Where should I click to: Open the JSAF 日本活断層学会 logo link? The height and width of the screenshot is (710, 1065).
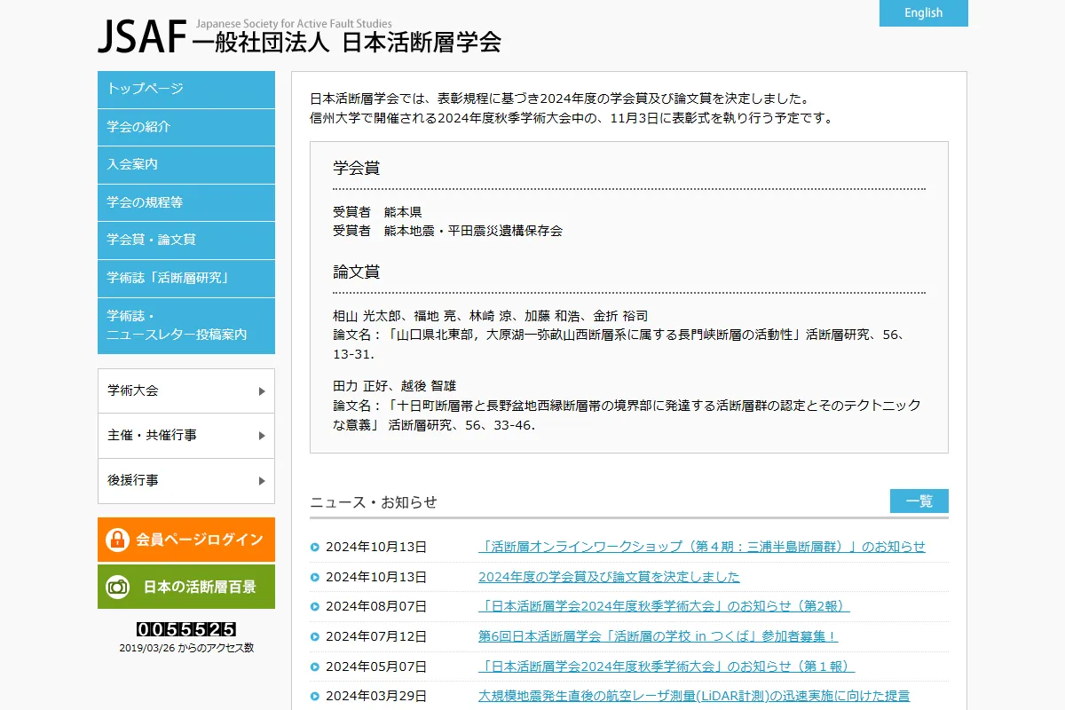pos(300,36)
